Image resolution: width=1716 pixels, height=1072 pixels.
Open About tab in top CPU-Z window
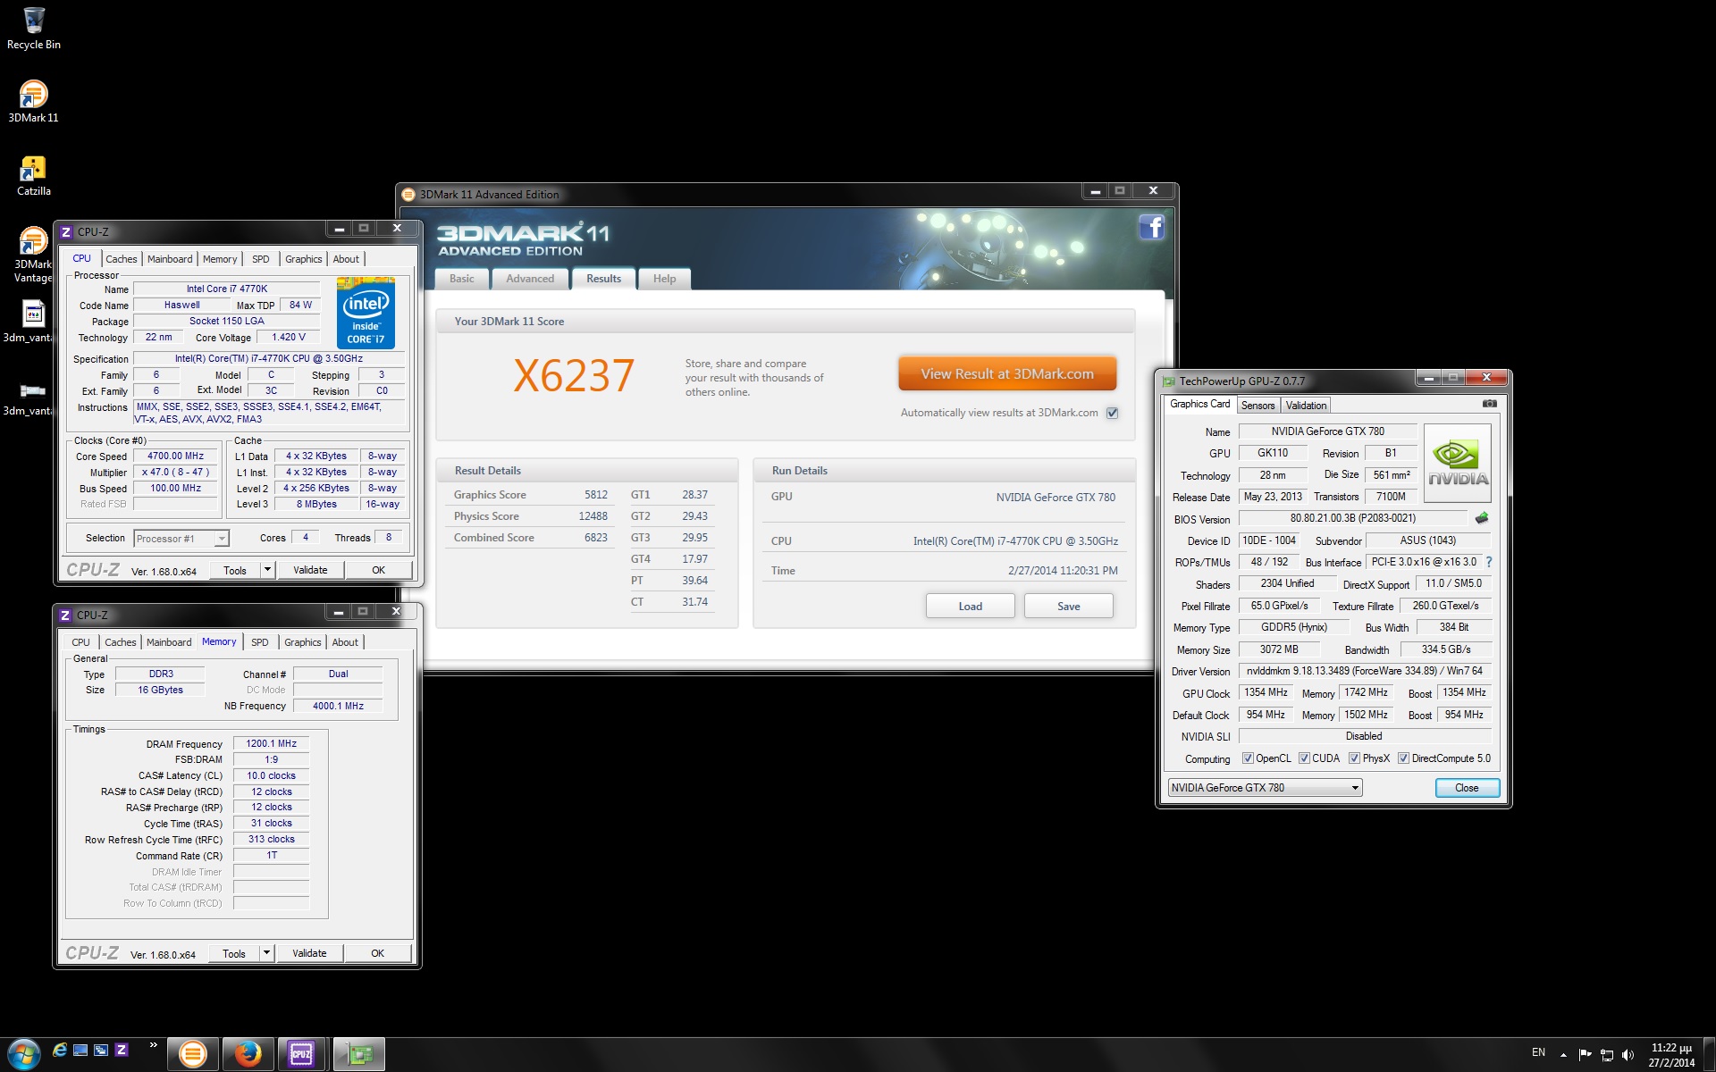coord(346,259)
